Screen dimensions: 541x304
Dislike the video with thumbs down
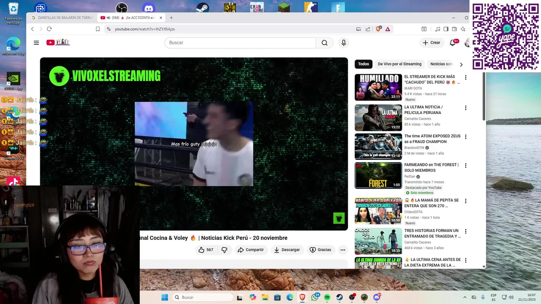(x=224, y=250)
